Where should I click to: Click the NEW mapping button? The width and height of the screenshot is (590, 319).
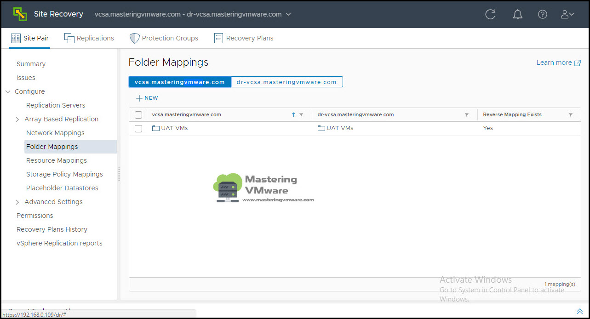pos(147,98)
